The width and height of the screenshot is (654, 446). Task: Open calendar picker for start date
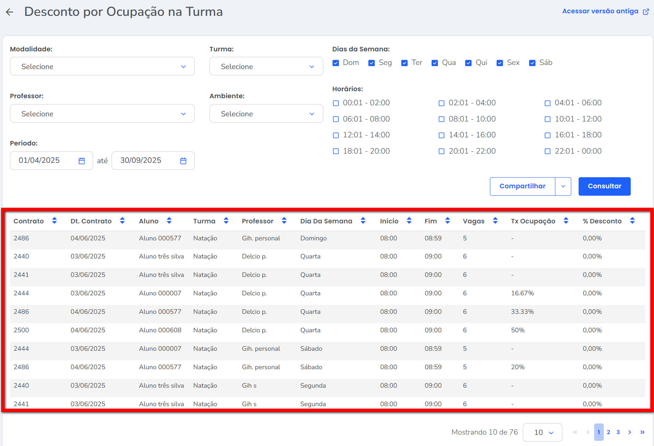point(82,161)
